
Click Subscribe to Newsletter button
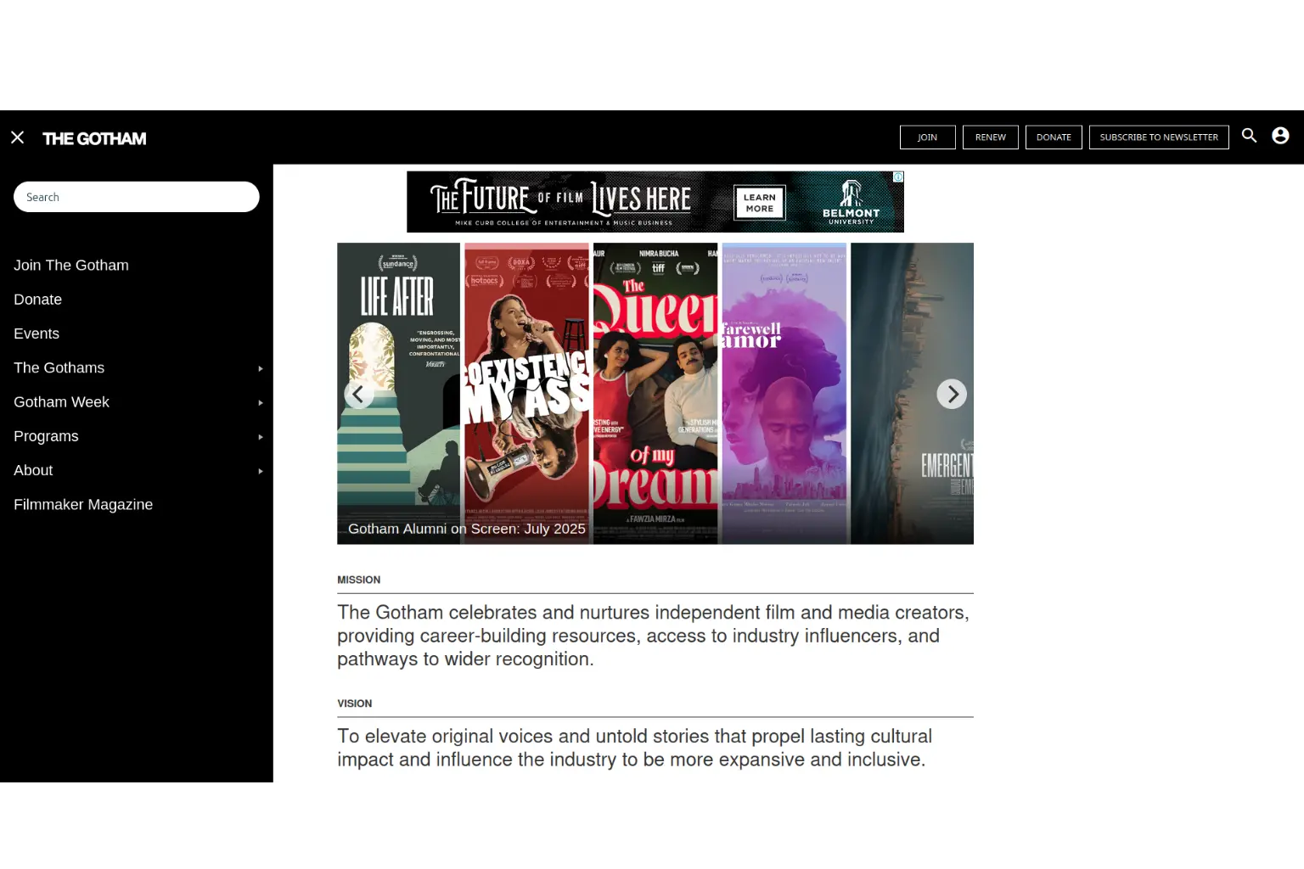1158,137
